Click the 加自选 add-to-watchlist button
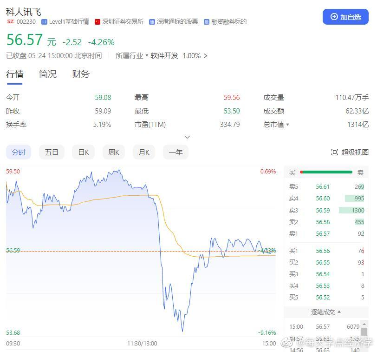This screenshot has height=352, width=377. click(345, 17)
